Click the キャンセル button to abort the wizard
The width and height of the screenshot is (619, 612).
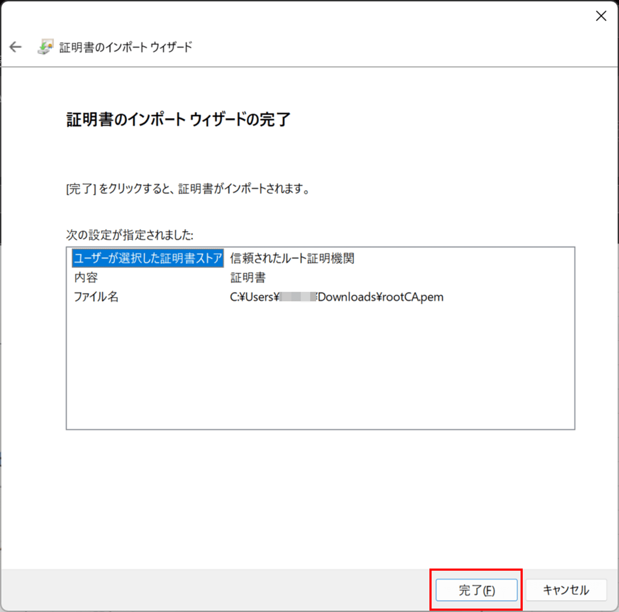coord(566,590)
